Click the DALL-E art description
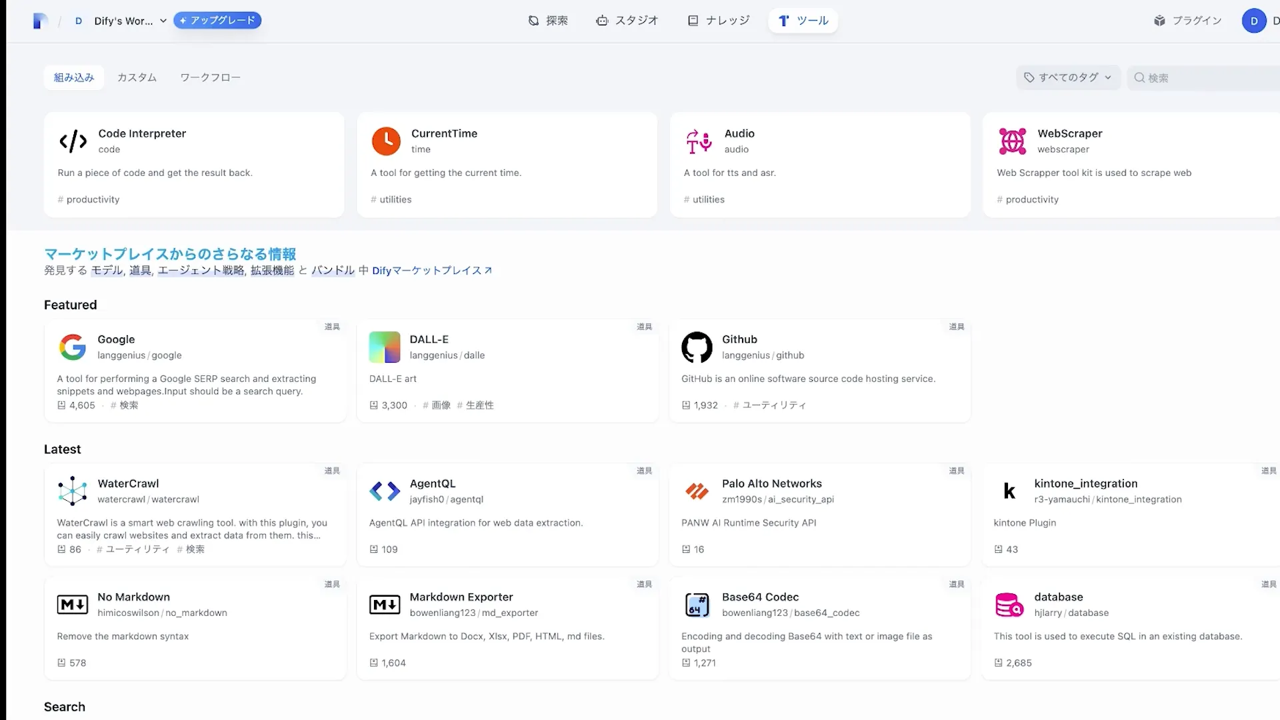 coord(393,379)
